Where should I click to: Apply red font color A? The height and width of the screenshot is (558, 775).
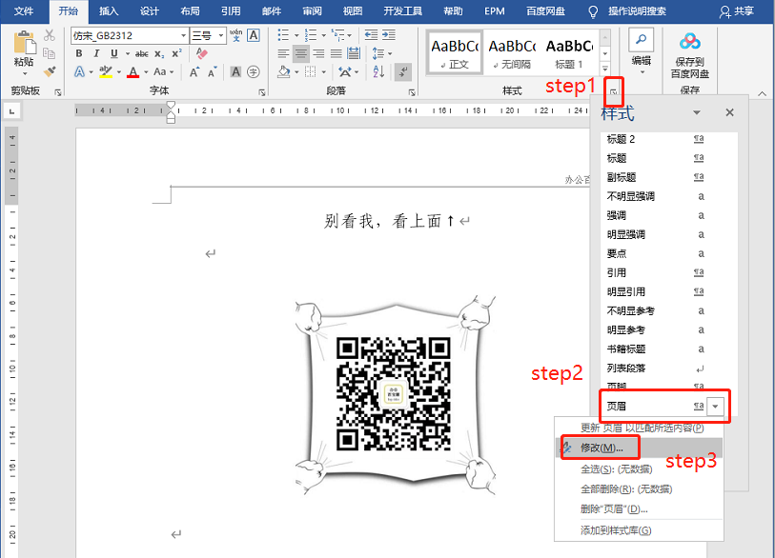pyautogui.click(x=133, y=72)
